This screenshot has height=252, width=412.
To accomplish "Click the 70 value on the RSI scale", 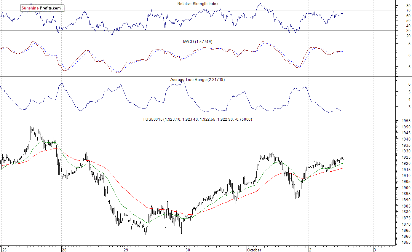I will click(408, 11).
